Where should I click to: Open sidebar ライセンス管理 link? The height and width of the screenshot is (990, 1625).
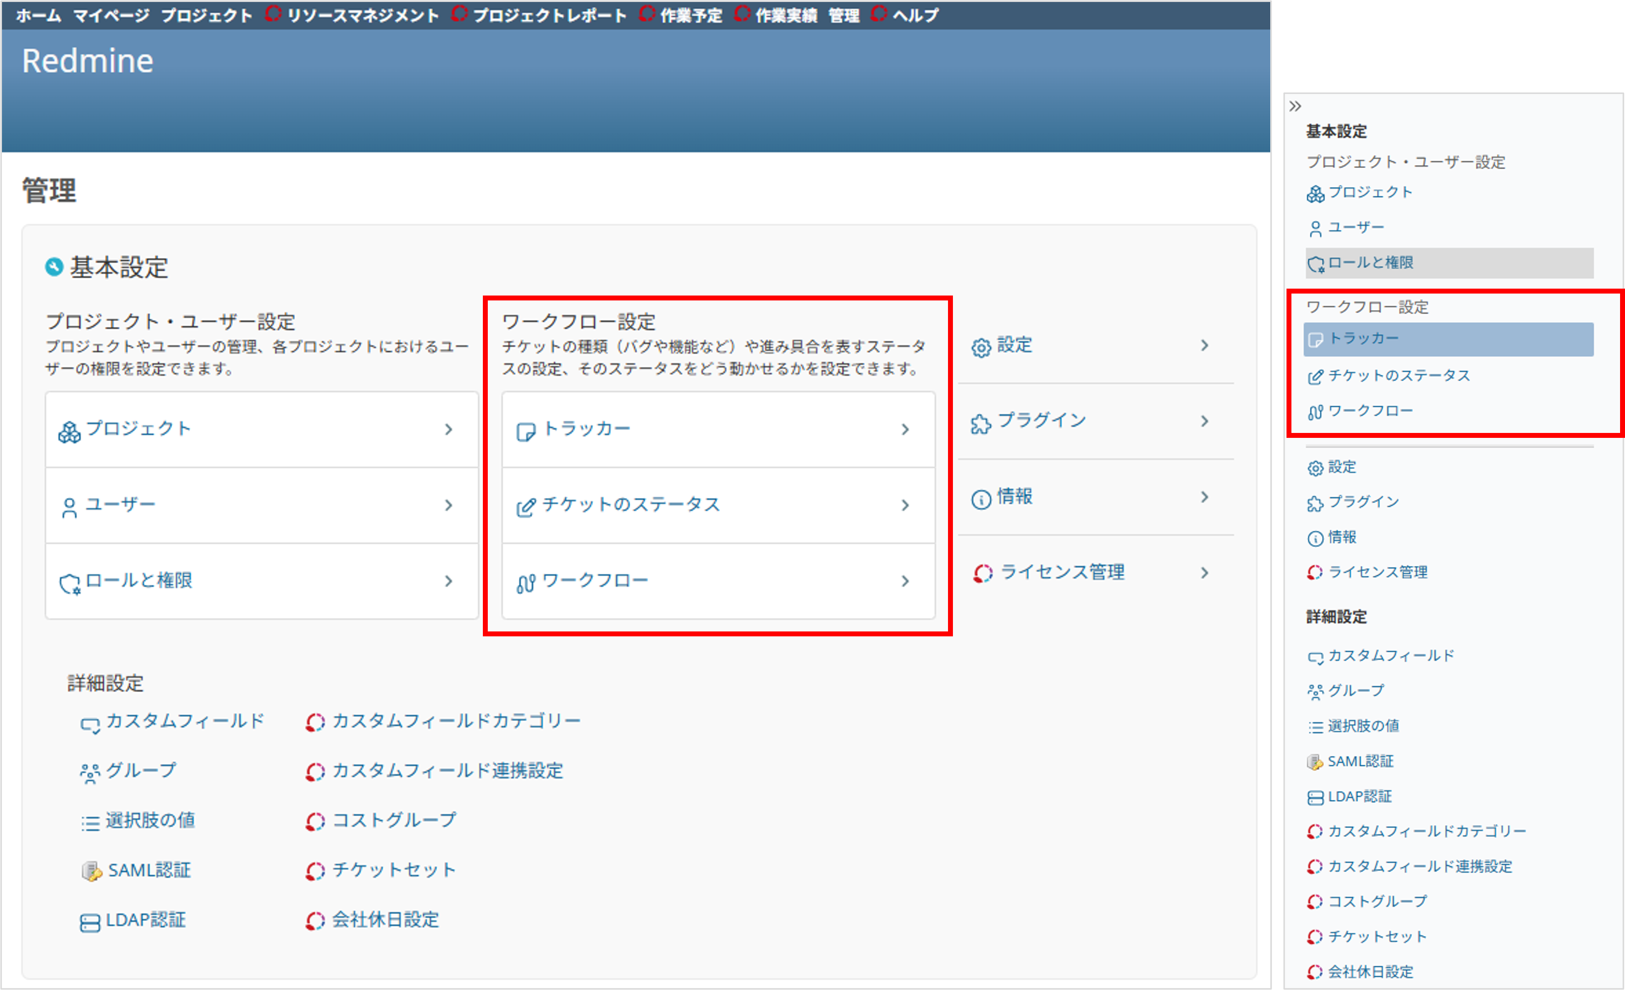(x=1377, y=572)
